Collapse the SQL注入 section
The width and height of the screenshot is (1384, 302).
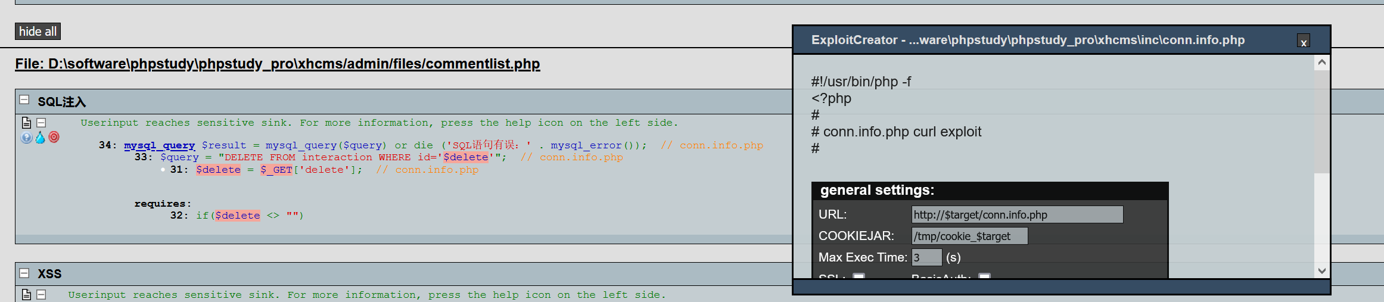(x=24, y=100)
